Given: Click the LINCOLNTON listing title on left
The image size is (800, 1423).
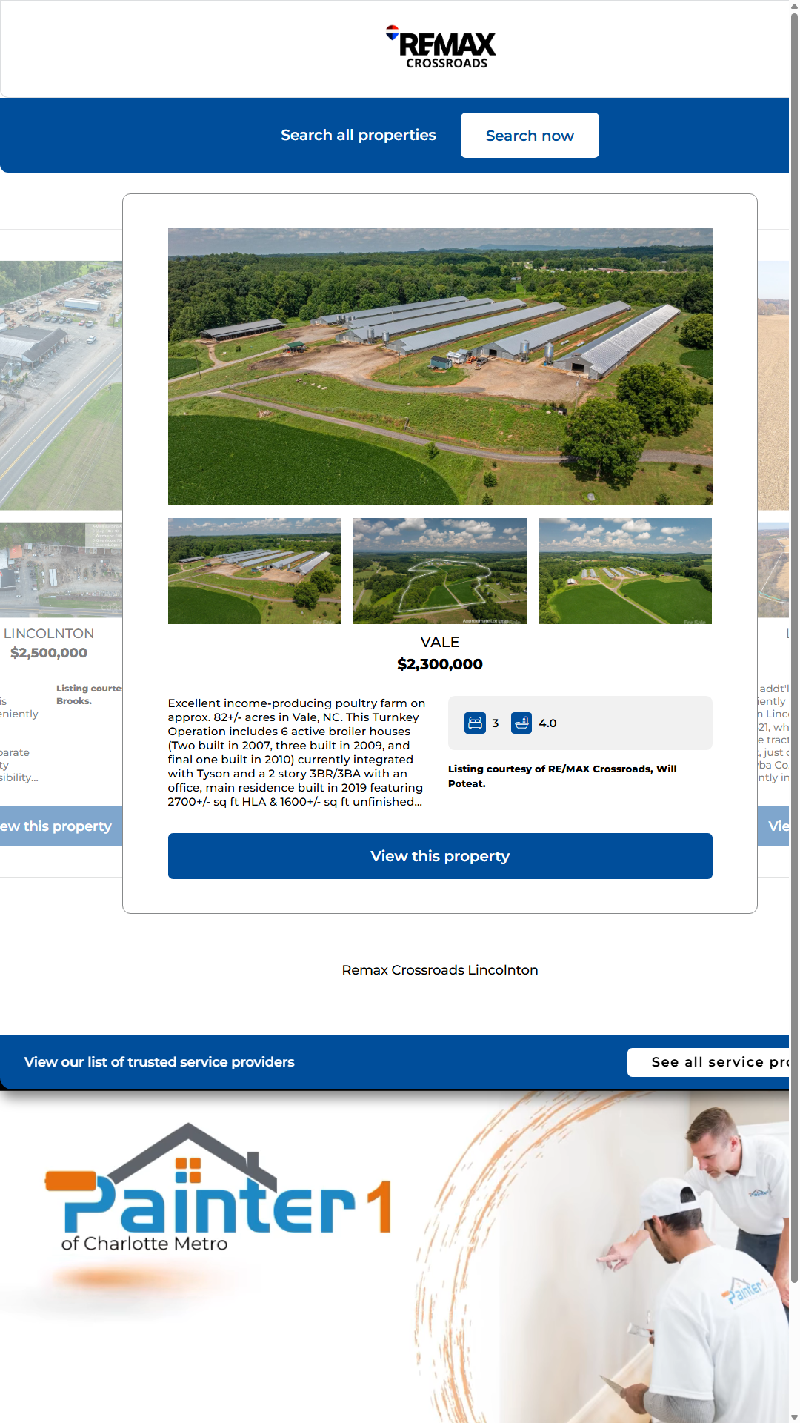Looking at the screenshot, I should (x=49, y=634).
